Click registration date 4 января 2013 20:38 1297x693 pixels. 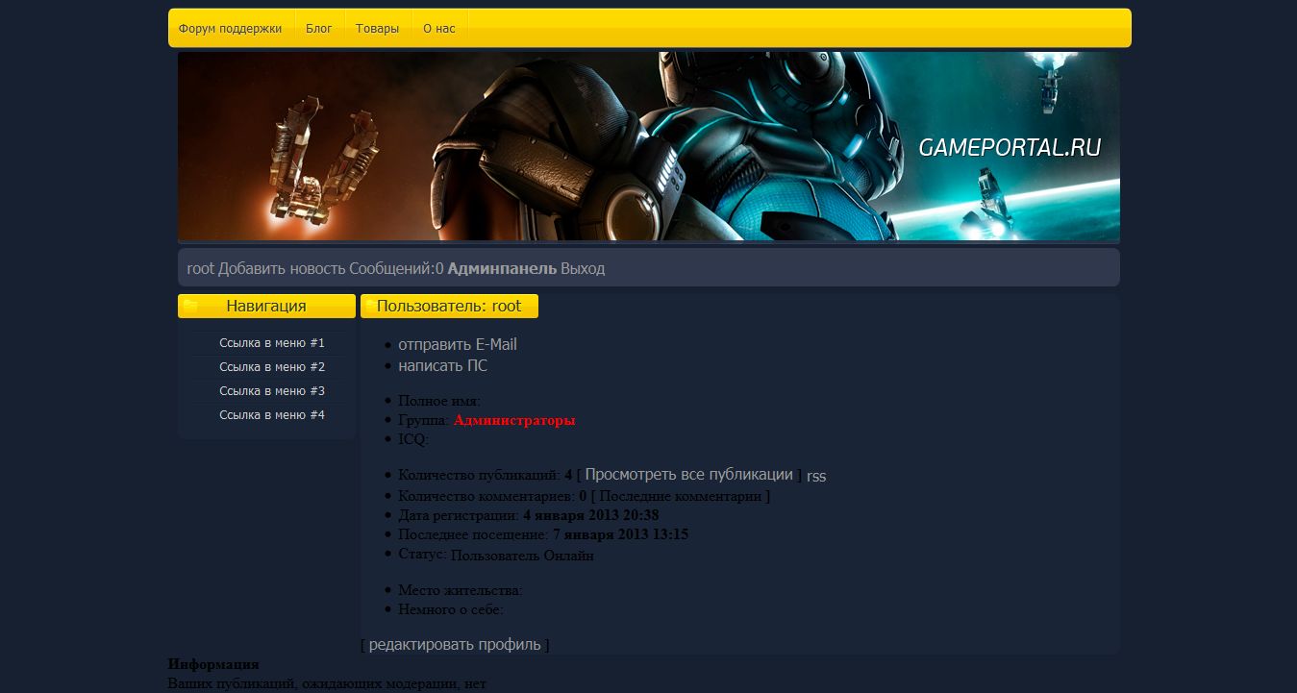591,516
